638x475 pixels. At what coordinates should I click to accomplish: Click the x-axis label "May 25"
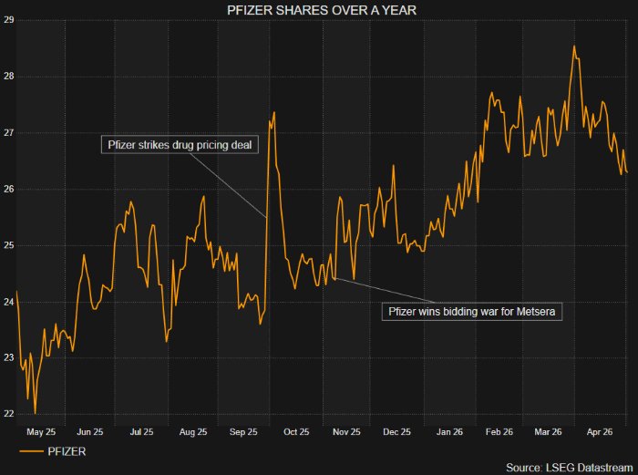(41, 432)
